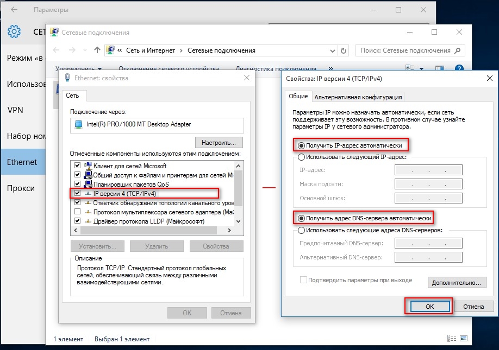Click the search magnifier icon
The height and width of the screenshot is (350, 499).
point(458,50)
